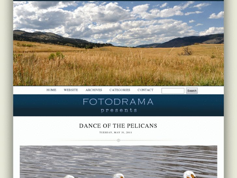Click the Search button
This screenshot has width=237, height=178.
click(x=192, y=91)
